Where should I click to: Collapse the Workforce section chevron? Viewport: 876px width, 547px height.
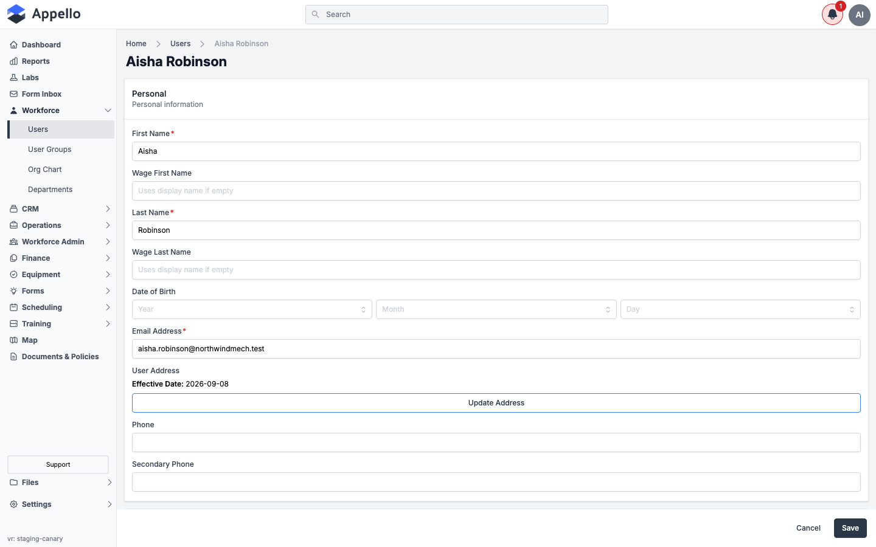108,111
